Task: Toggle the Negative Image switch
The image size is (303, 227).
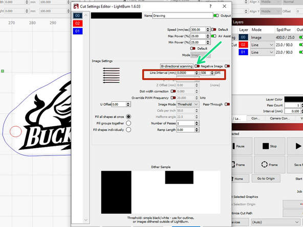Action: pyautogui.click(x=227, y=66)
